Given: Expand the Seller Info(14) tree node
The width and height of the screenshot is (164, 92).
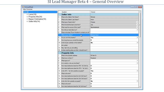Looking at the screenshot, I should tap(27, 21).
